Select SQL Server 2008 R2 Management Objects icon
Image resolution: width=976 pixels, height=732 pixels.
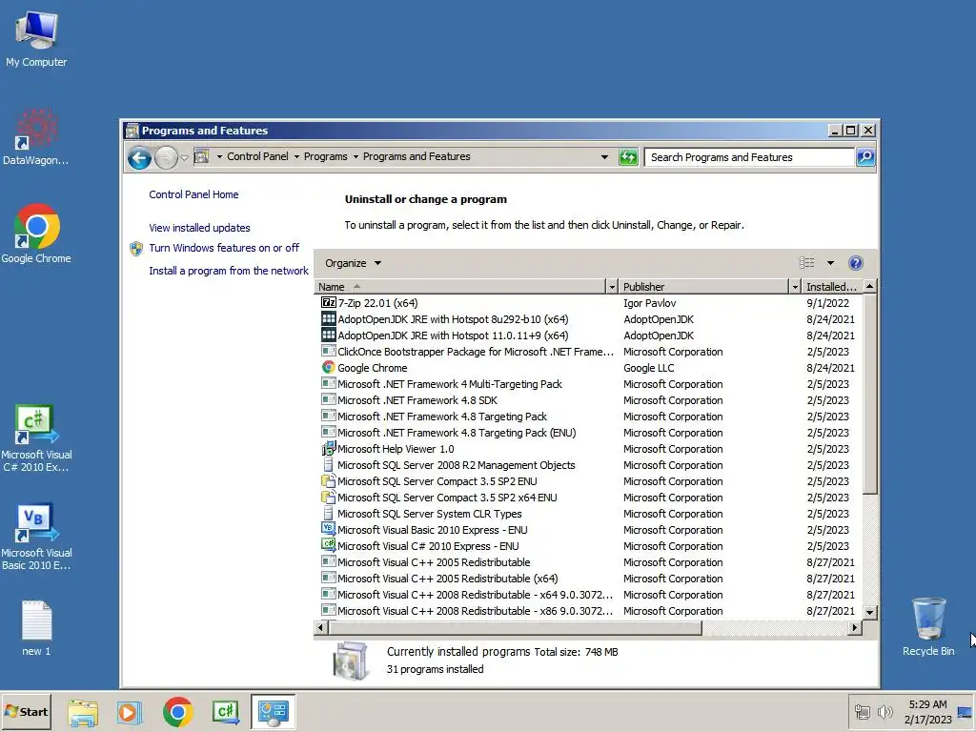(x=328, y=465)
